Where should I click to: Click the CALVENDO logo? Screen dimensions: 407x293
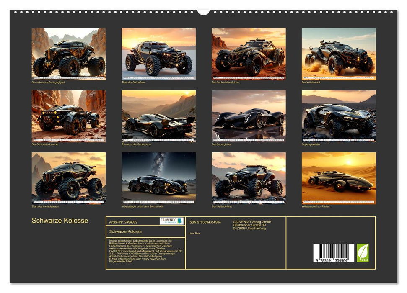click(171, 221)
